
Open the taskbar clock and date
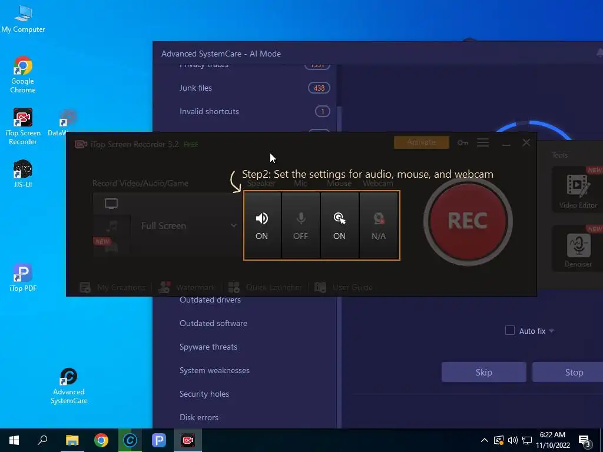click(552, 440)
